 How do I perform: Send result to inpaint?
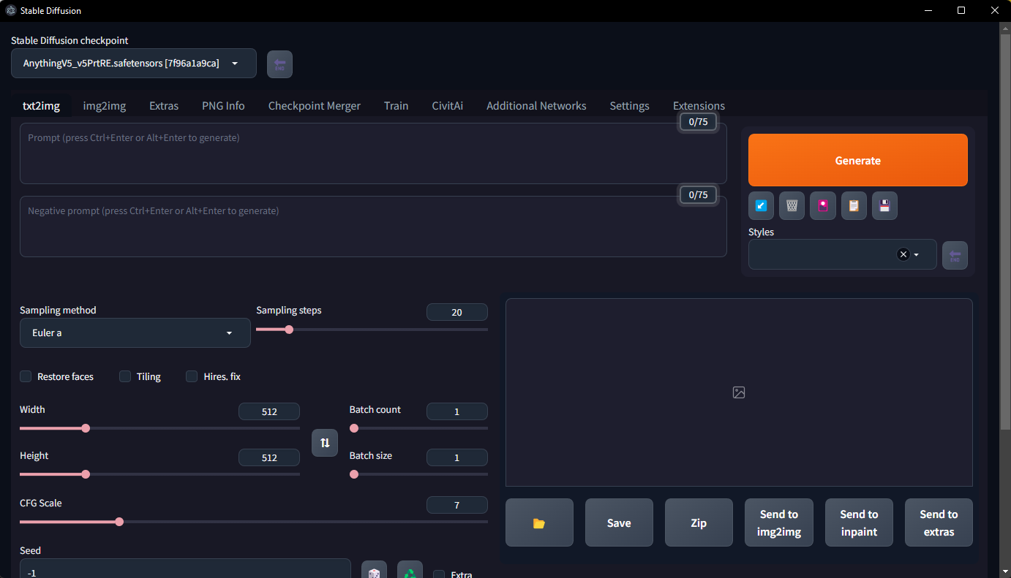859,522
